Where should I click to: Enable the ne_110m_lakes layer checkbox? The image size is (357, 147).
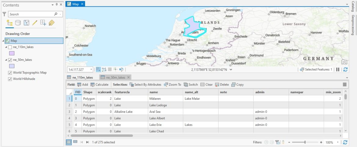click(10, 47)
